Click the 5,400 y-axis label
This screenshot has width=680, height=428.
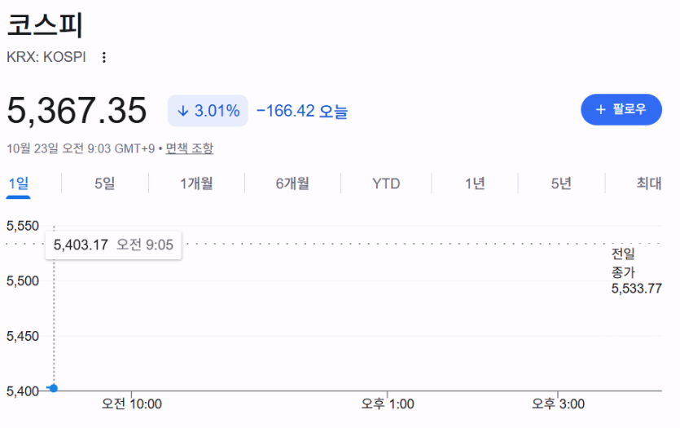coord(23,391)
